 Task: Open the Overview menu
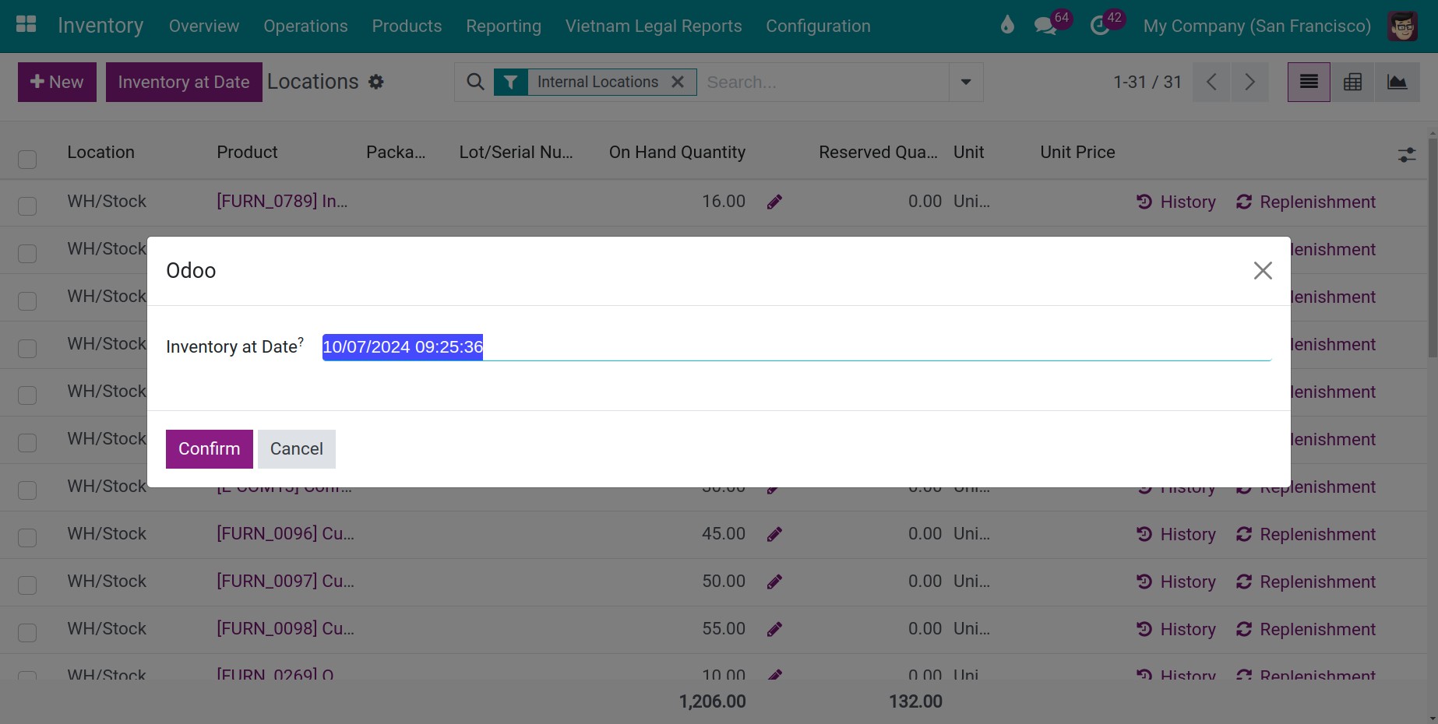[204, 26]
